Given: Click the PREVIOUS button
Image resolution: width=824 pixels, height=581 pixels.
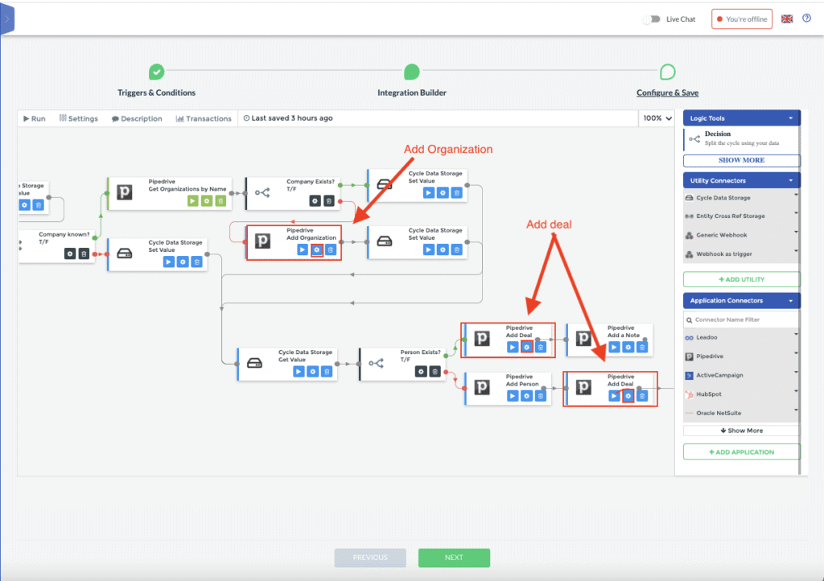Looking at the screenshot, I should tap(370, 558).
